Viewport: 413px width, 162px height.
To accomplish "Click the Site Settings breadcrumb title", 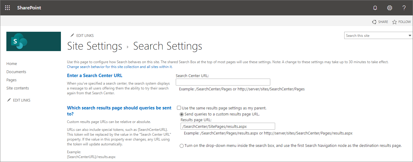I will [95, 46].
